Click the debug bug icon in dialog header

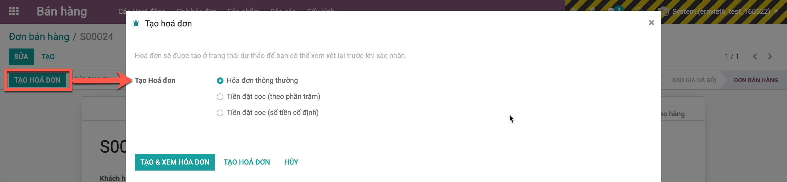[136, 24]
